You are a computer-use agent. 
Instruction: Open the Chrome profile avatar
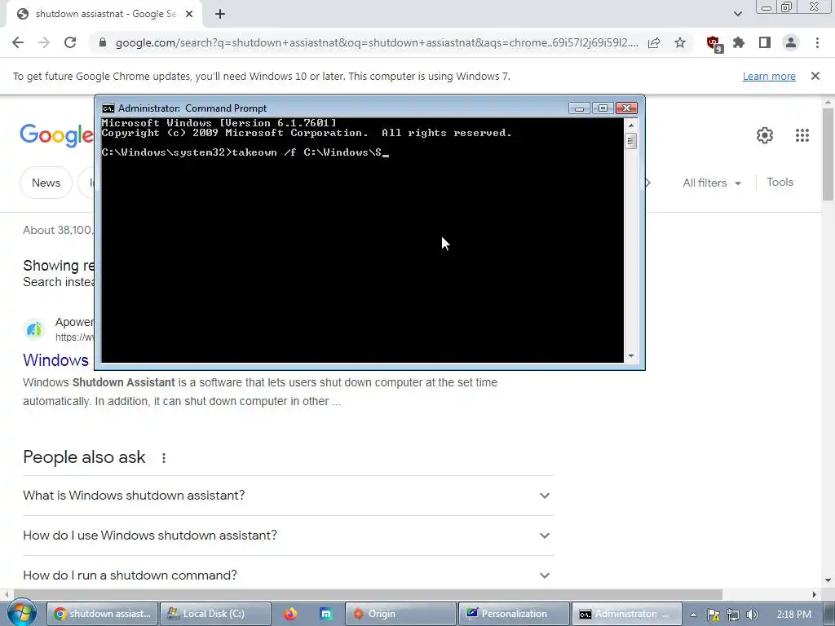click(791, 42)
